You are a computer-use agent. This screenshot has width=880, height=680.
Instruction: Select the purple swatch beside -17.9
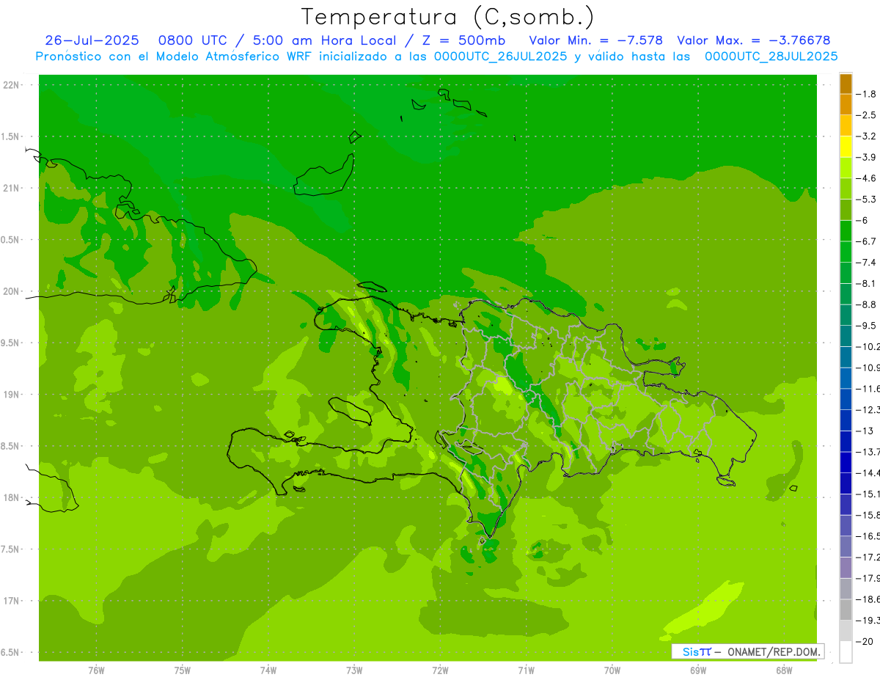[x=846, y=568]
